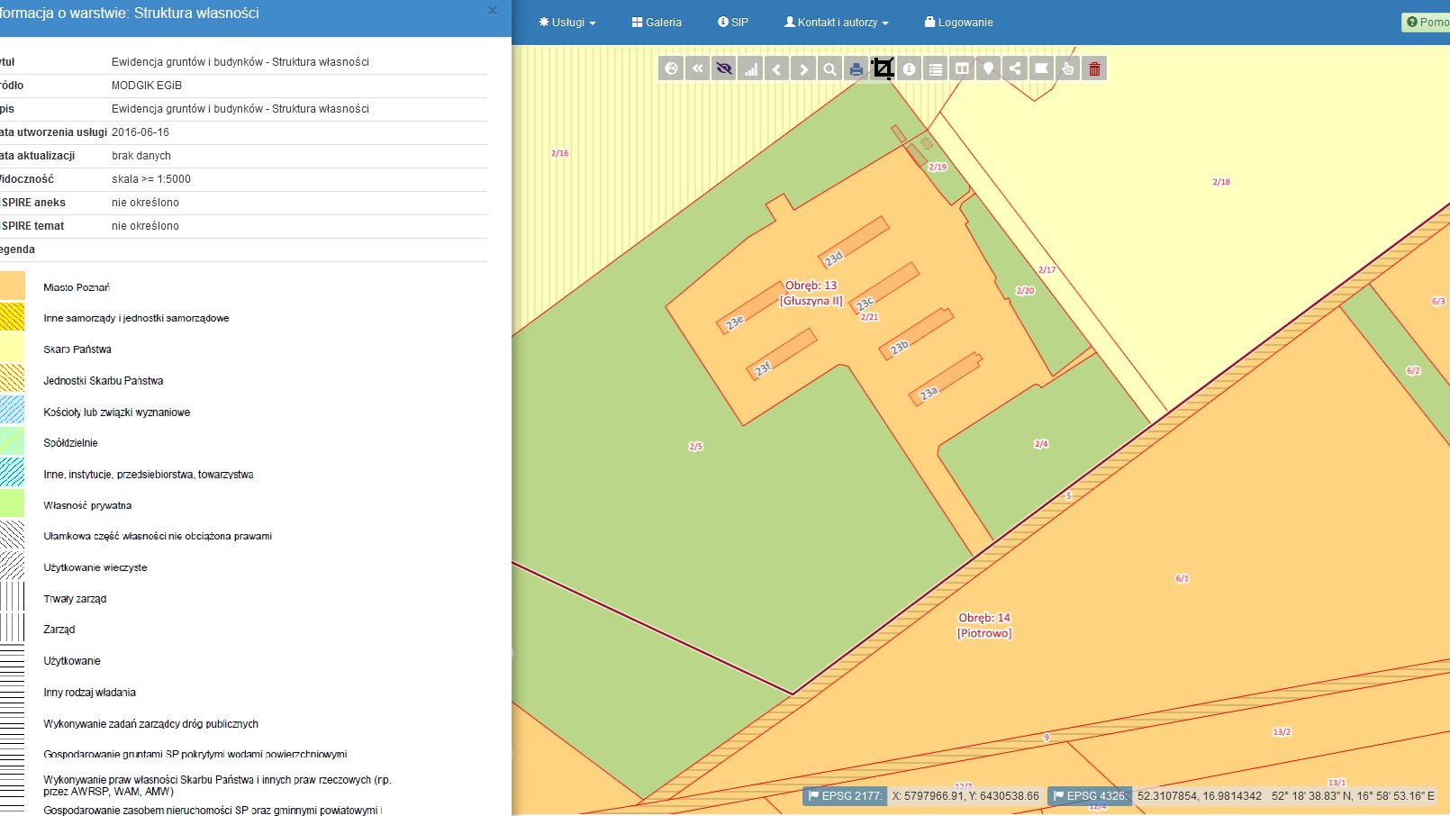This screenshot has width=1450, height=816.
Task: Open the Galeria menu item
Action: (x=657, y=23)
